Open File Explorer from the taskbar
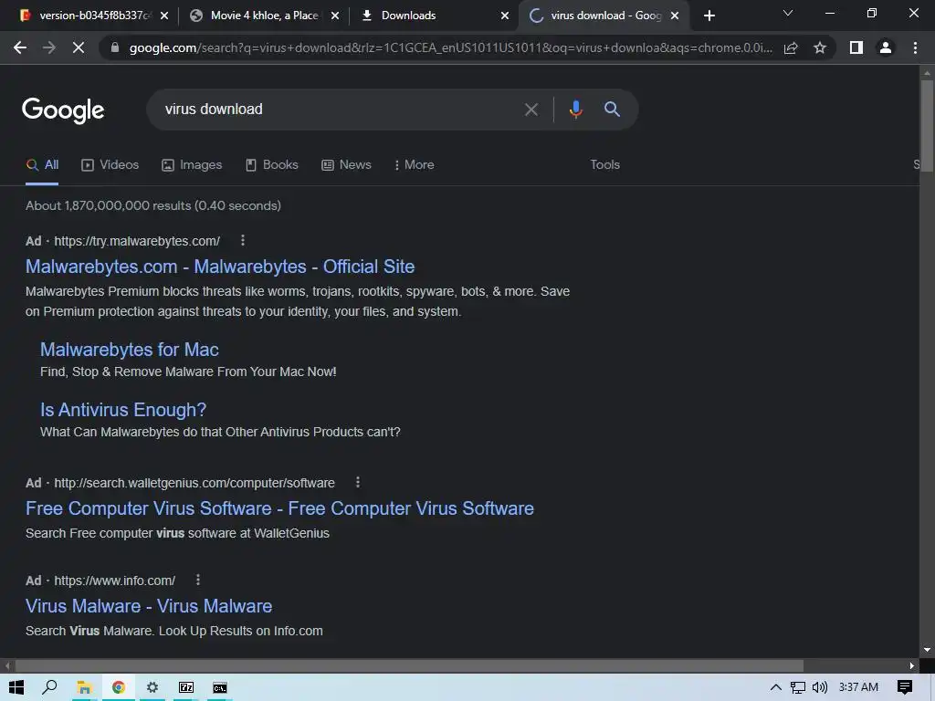Image resolution: width=935 pixels, height=701 pixels. (x=84, y=687)
